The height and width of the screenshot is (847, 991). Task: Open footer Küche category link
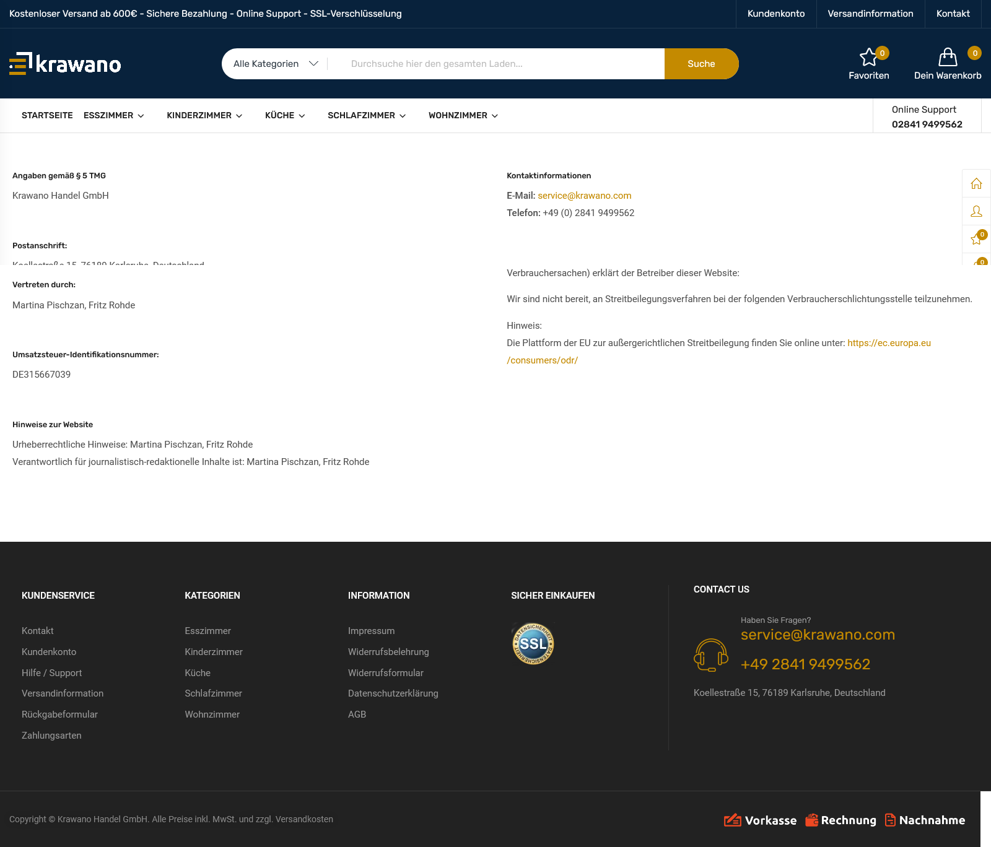(198, 673)
